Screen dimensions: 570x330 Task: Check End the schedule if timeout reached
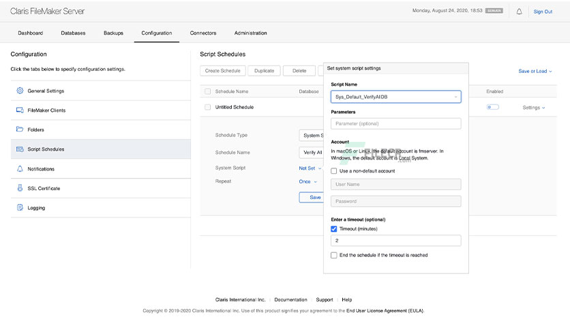coord(333,255)
